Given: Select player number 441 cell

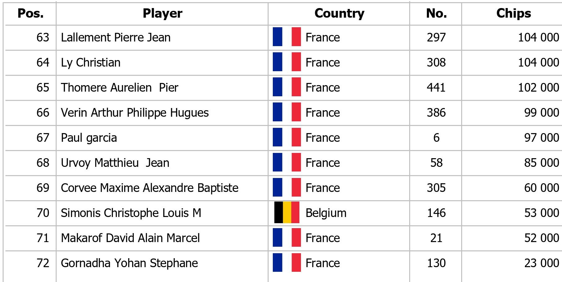Looking at the screenshot, I should tap(436, 88).
